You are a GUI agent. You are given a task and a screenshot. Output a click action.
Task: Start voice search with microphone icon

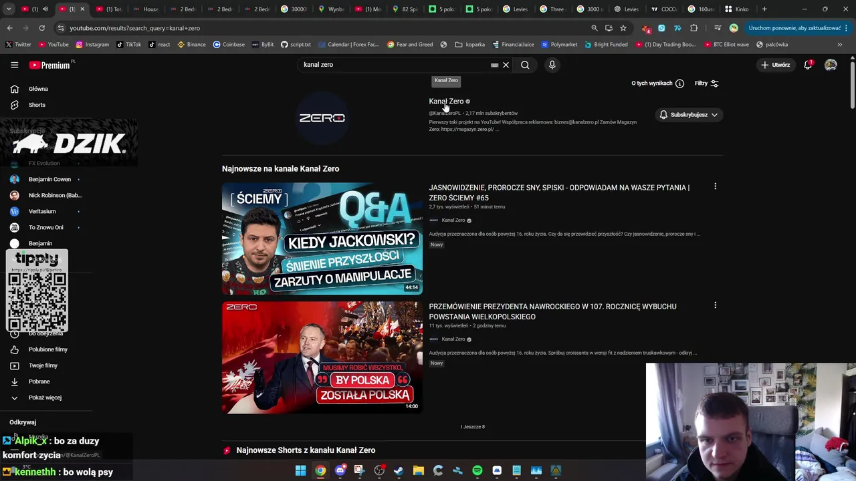552,65
